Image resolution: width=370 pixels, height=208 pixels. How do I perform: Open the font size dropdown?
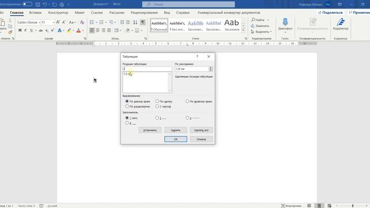[54, 23]
